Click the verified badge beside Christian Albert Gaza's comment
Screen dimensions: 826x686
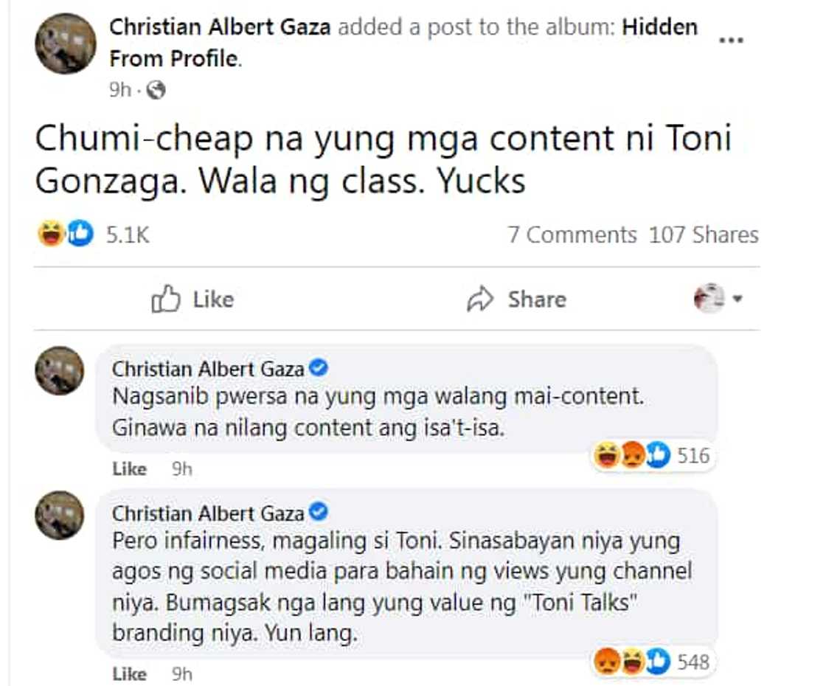click(319, 368)
